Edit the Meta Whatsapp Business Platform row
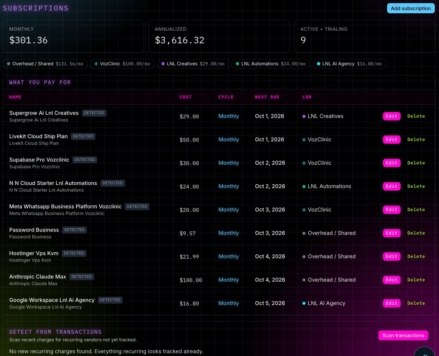This screenshot has width=439, height=356. [392, 210]
